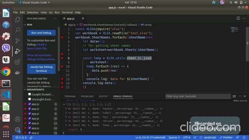
Task: Open the Accounts icon in activity bar
Action: point(17,119)
